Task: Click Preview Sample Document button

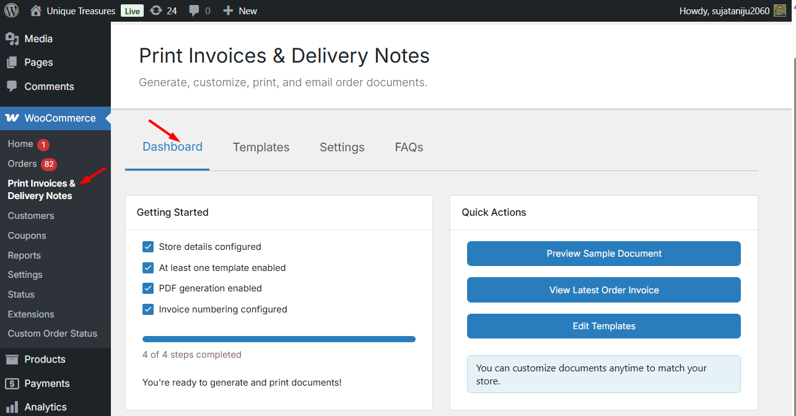Action: (x=603, y=254)
